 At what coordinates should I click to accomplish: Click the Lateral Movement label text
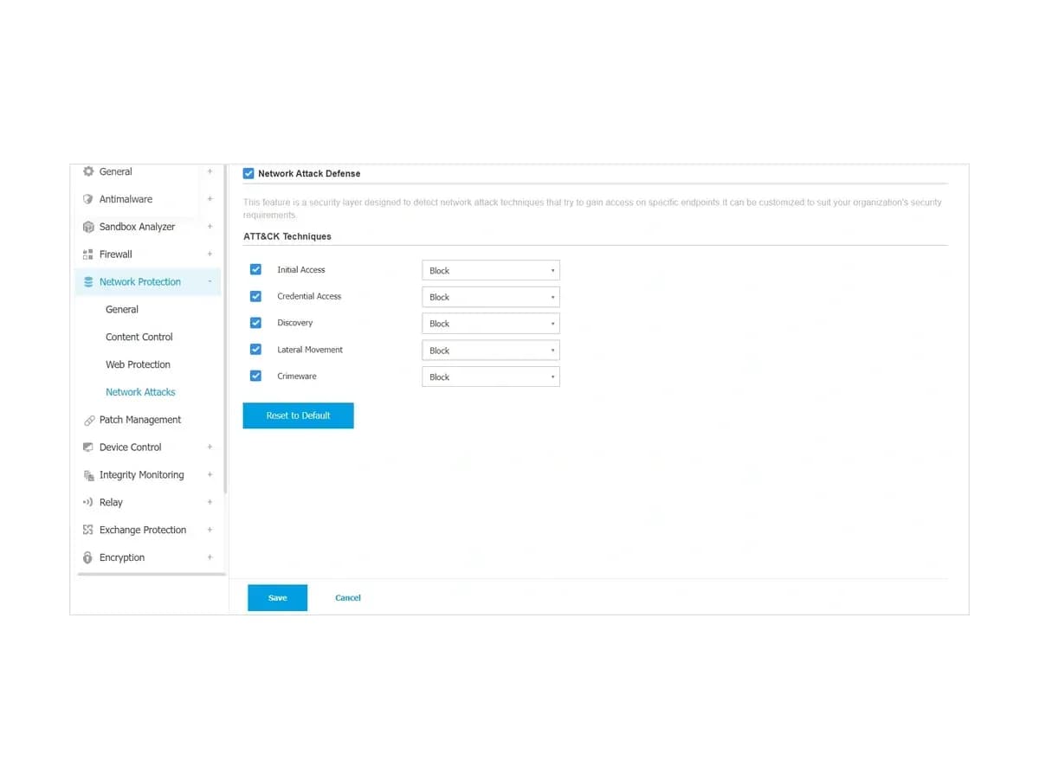pyautogui.click(x=310, y=350)
